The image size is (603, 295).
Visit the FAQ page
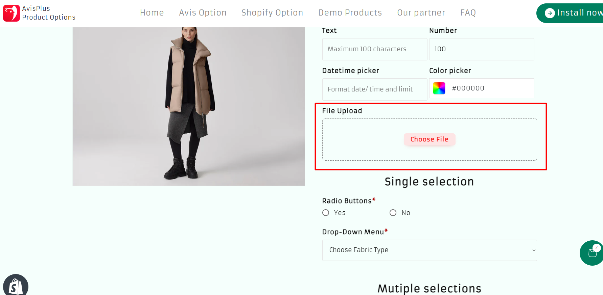click(x=468, y=13)
